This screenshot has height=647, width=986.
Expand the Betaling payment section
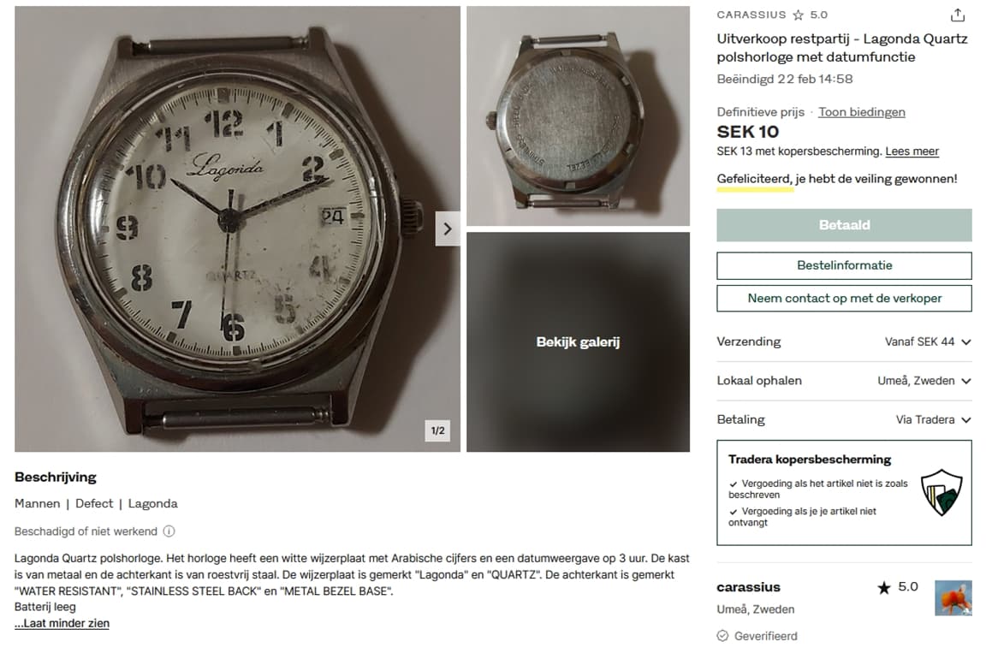coord(844,420)
